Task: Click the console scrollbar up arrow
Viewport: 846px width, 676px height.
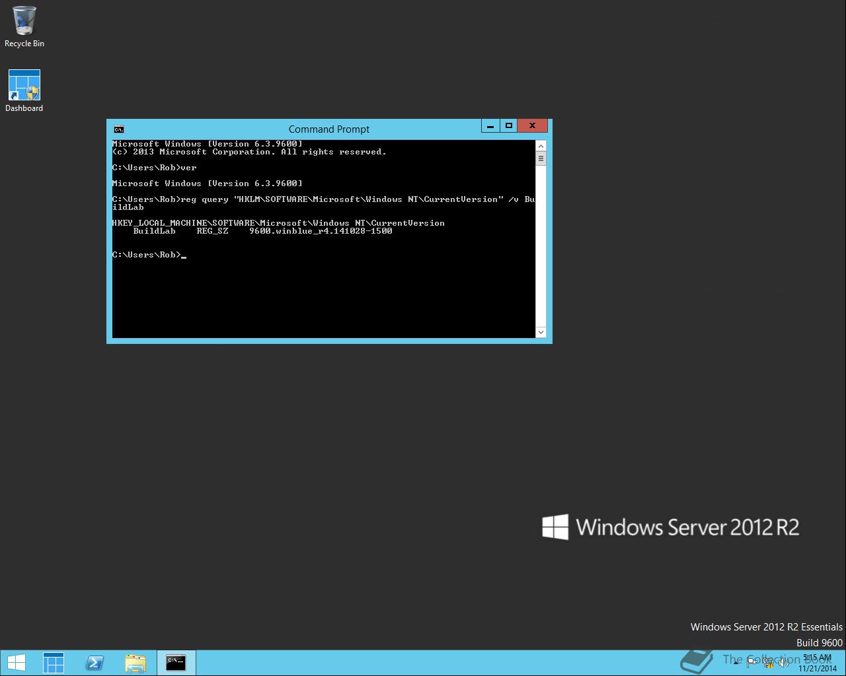Action: (541, 146)
